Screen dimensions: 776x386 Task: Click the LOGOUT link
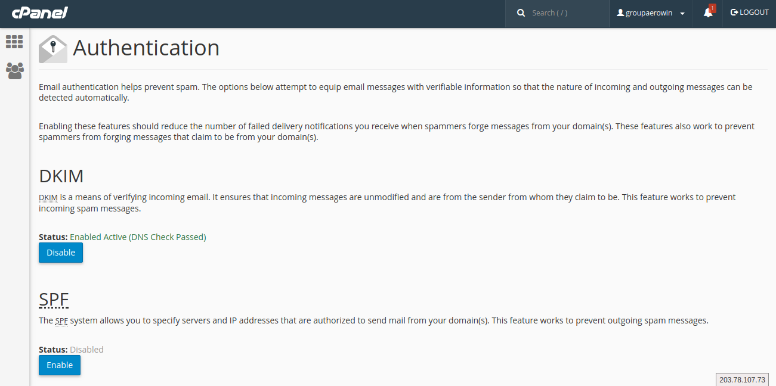tap(754, 13)
